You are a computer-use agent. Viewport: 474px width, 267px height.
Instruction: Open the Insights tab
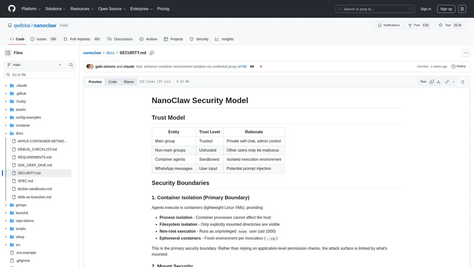224,39
